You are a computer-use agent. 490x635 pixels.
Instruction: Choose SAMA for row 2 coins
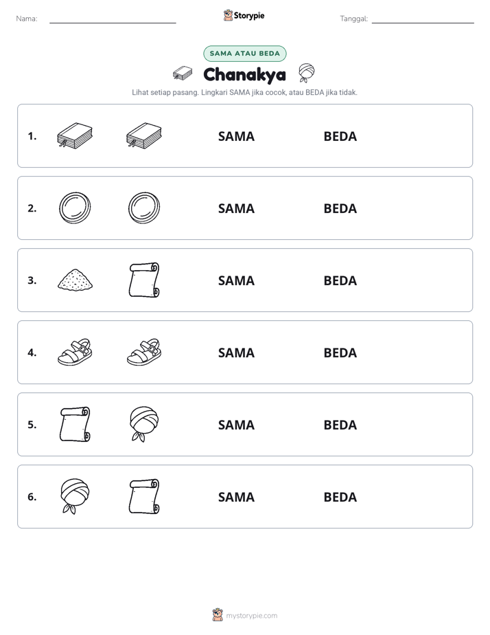(x=236, y=208)
